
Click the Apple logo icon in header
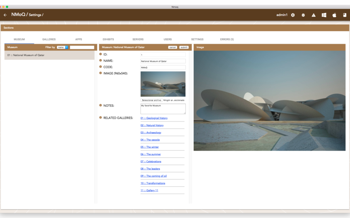334,15
